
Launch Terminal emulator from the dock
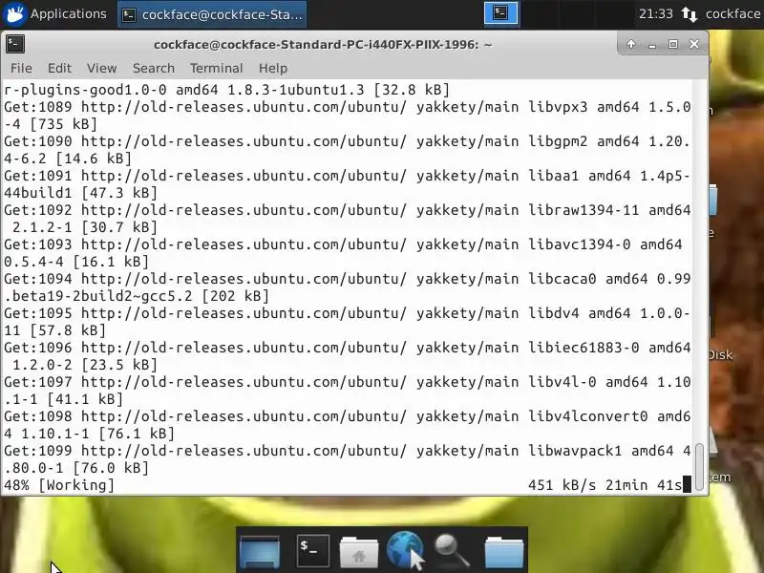[313, 551]
